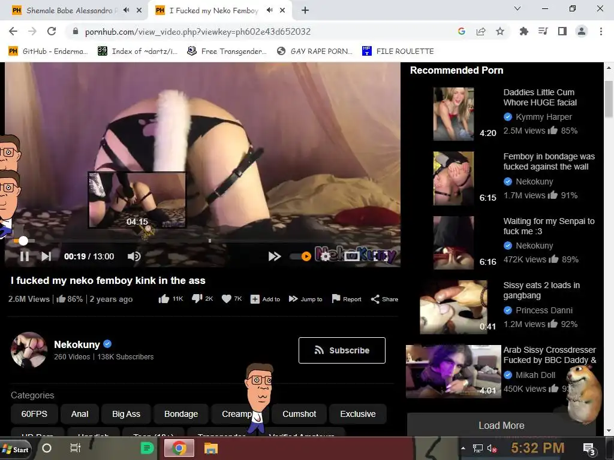This screenshot has height=460, width=614.
Task: Mute audio on the second tab
Action: (269, 10)
